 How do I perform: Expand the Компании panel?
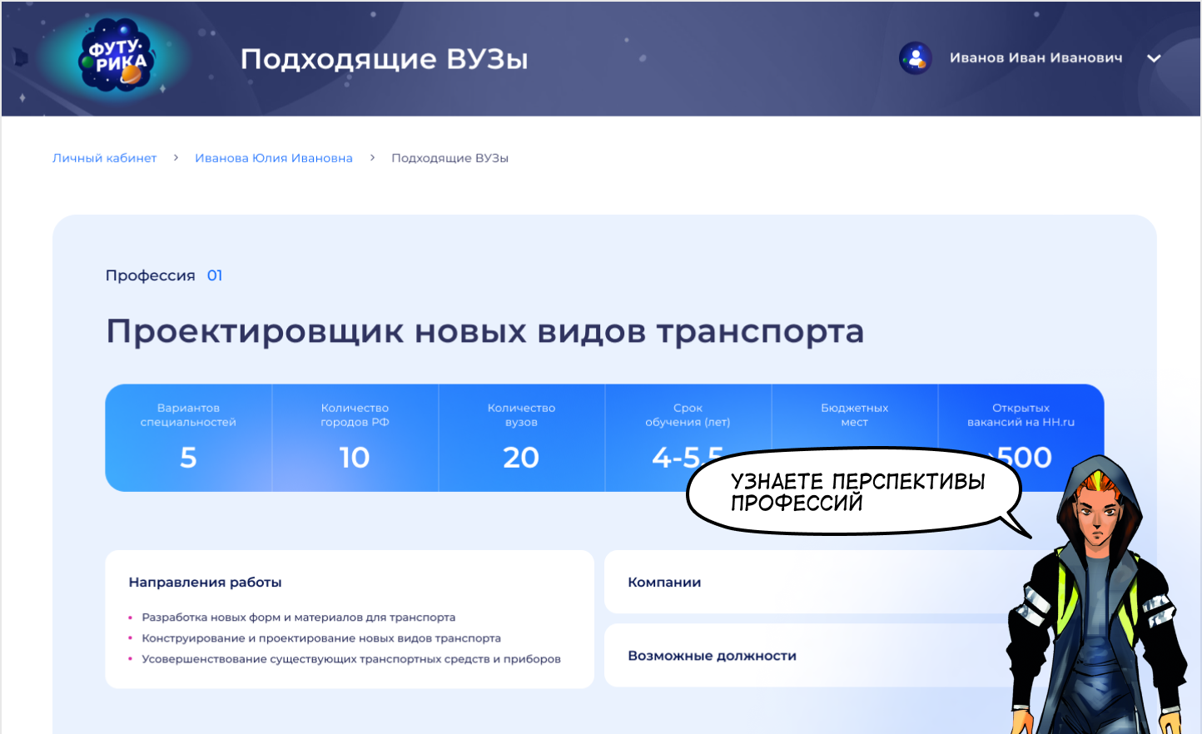pos(664,582)
